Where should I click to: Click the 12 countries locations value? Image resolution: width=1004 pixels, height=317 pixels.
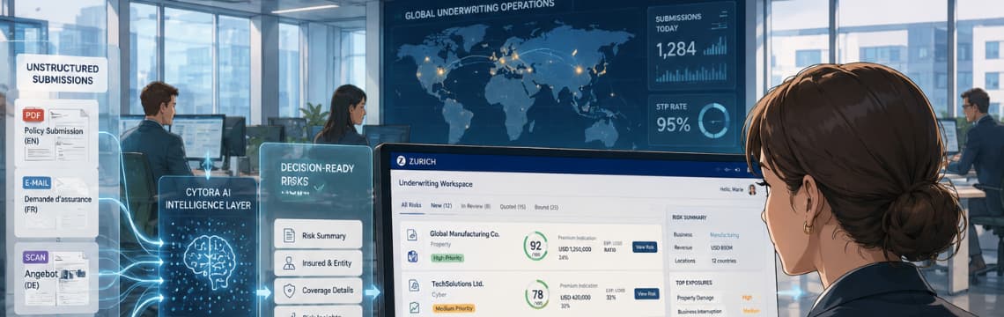pos(725,262)
